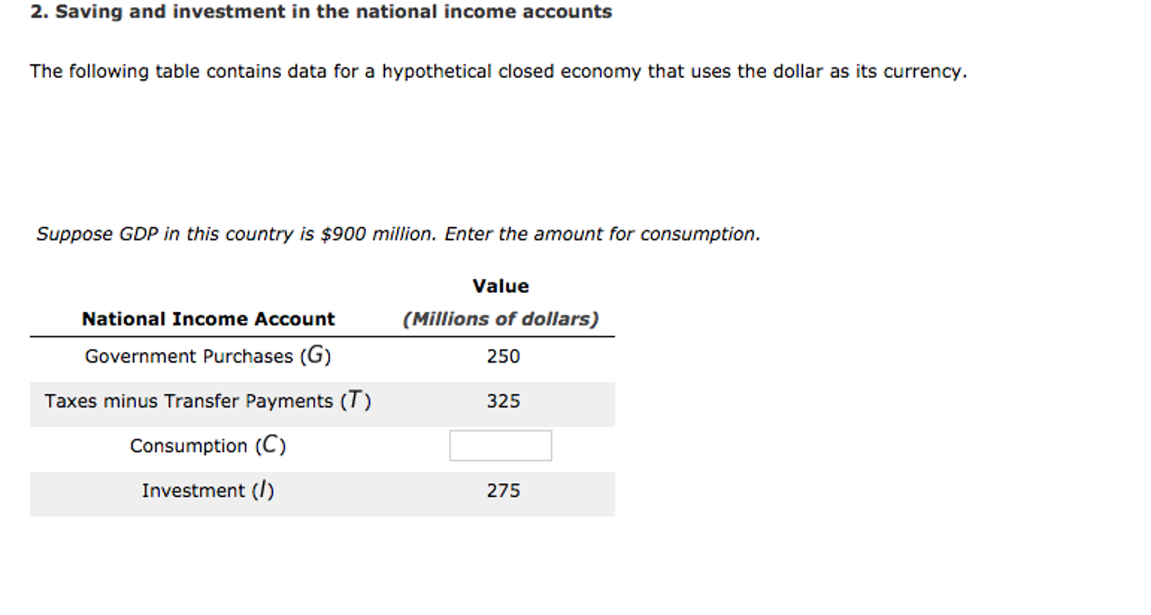Click the (C) symbol in the table

pos(271,444)
